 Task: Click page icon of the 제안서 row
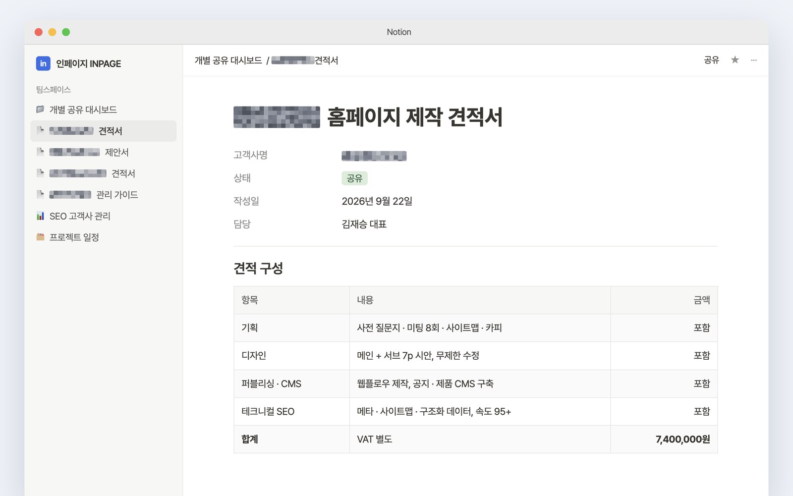click(40, 152)
